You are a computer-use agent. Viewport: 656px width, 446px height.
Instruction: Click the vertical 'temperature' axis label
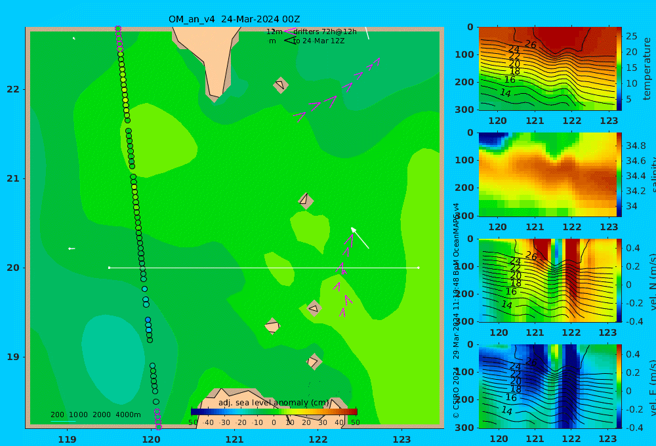click(x=647, y=69)
